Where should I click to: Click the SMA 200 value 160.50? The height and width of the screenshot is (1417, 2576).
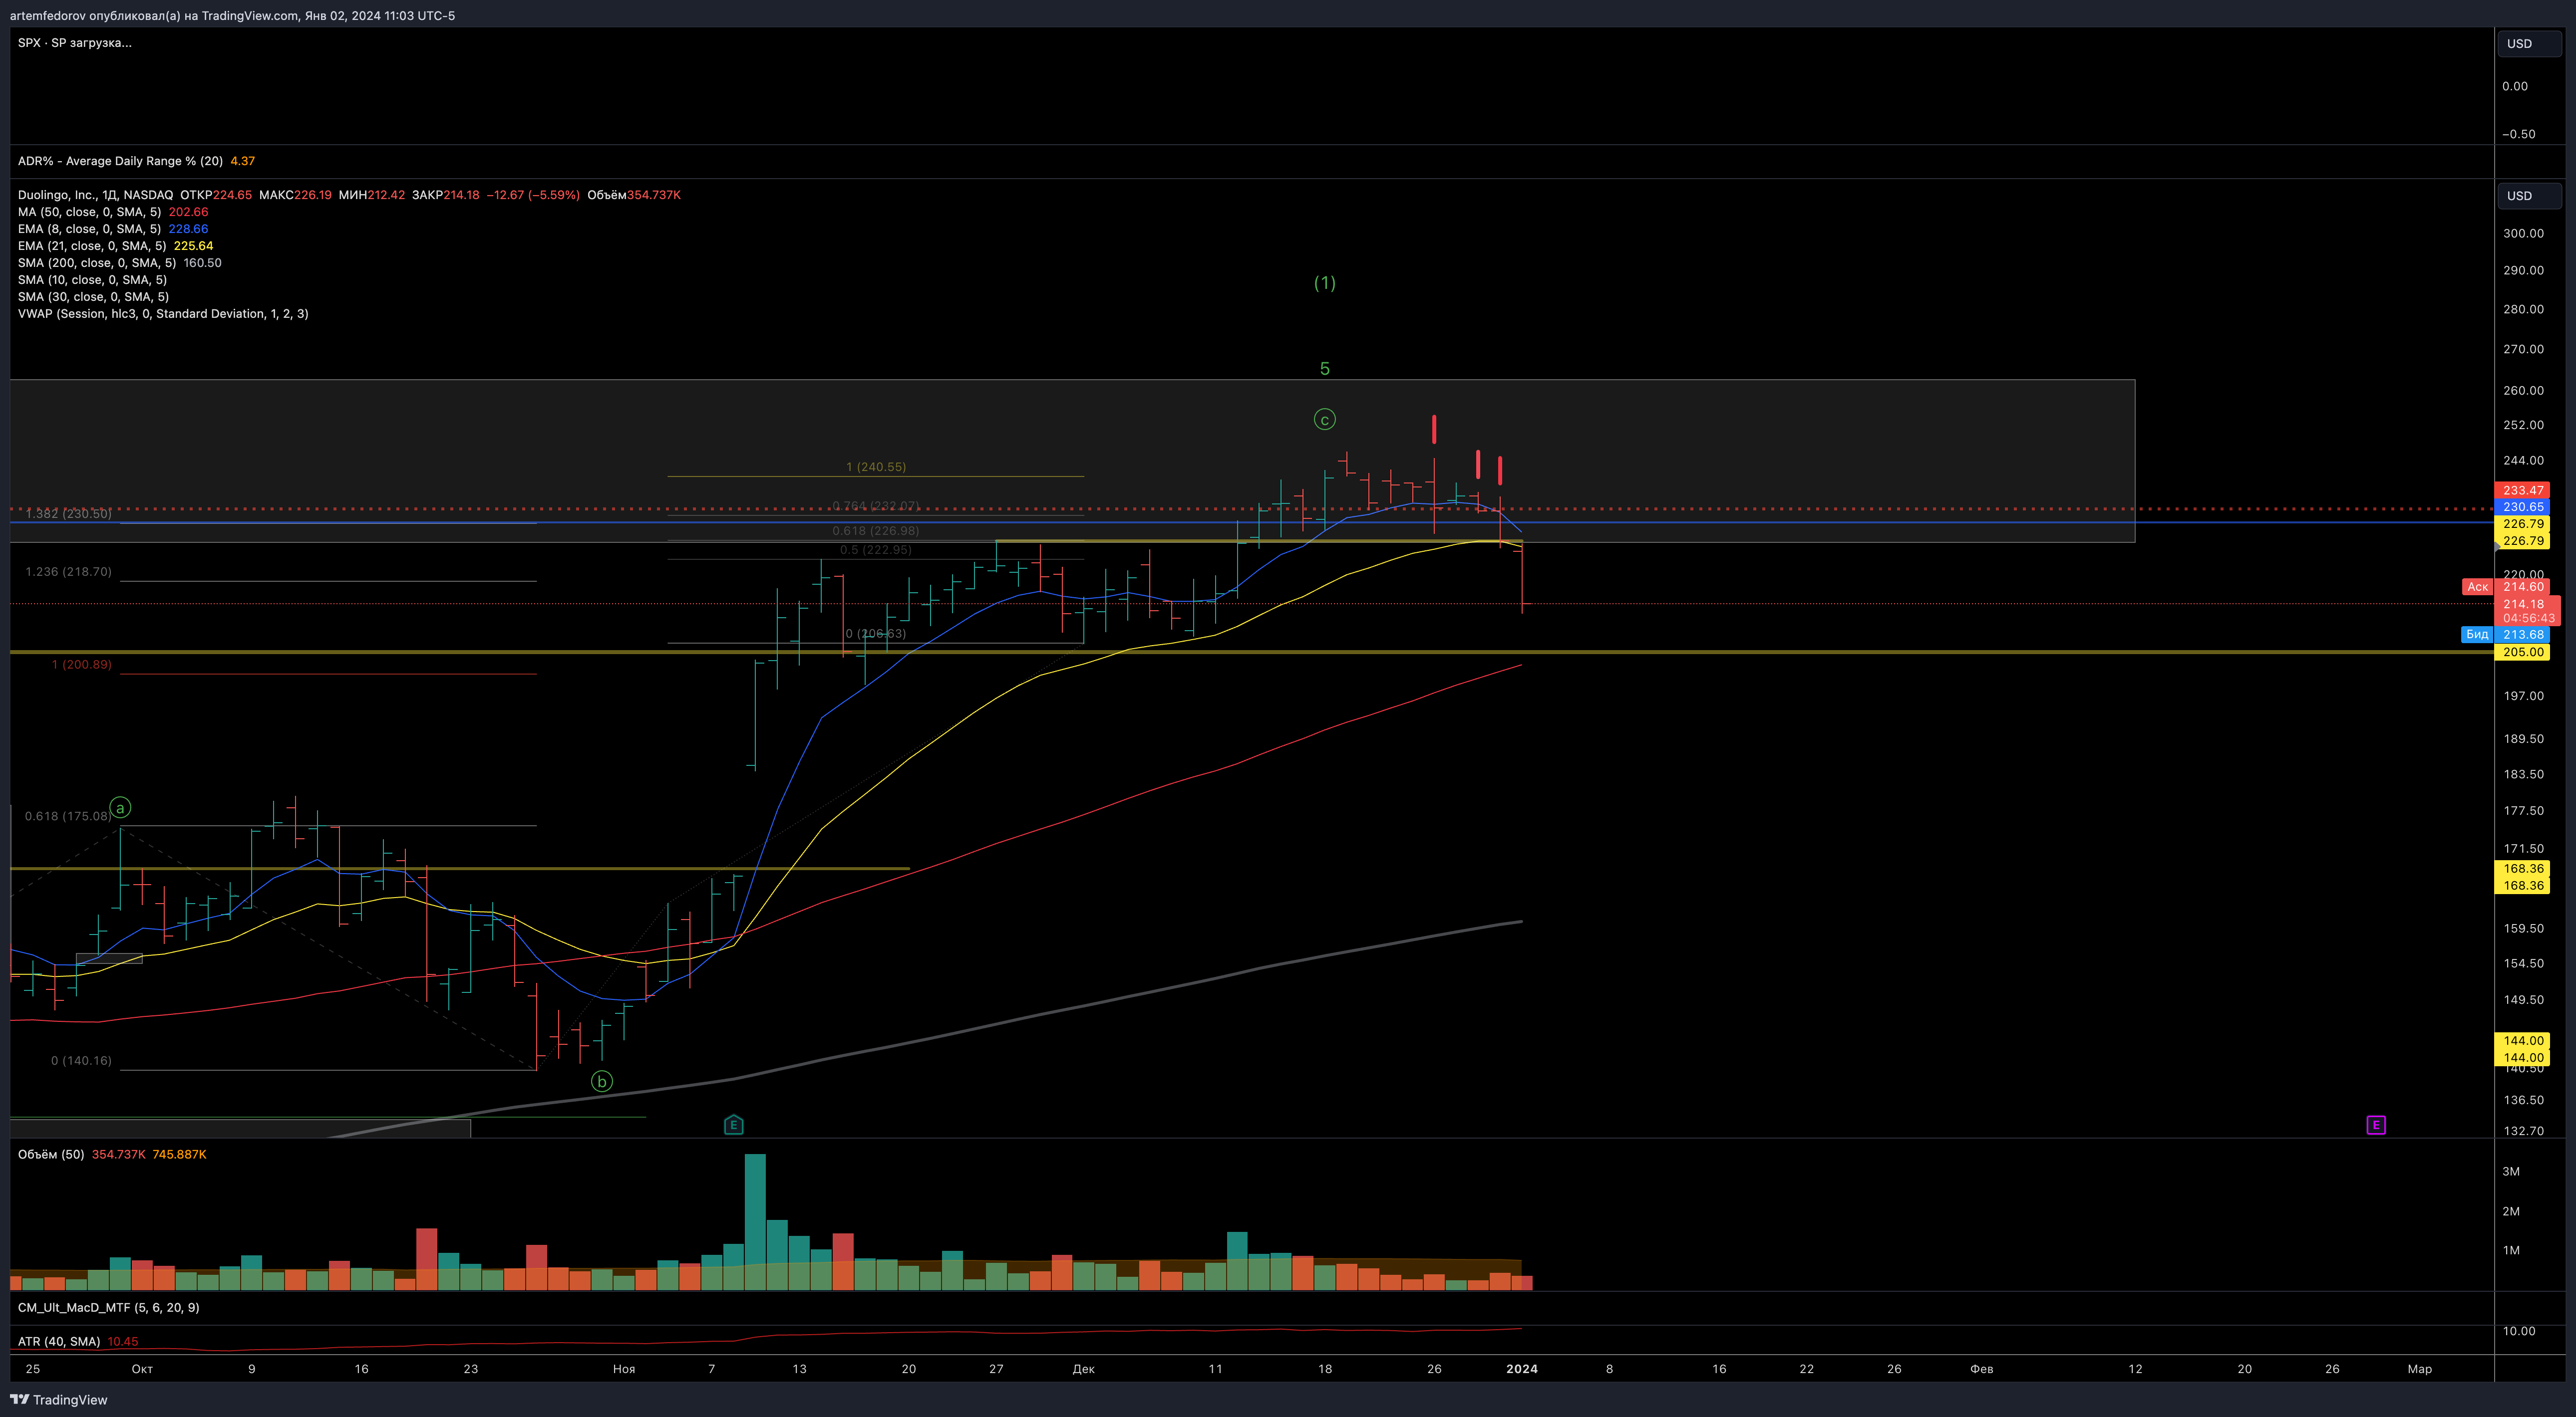click(x=203, y=263)
